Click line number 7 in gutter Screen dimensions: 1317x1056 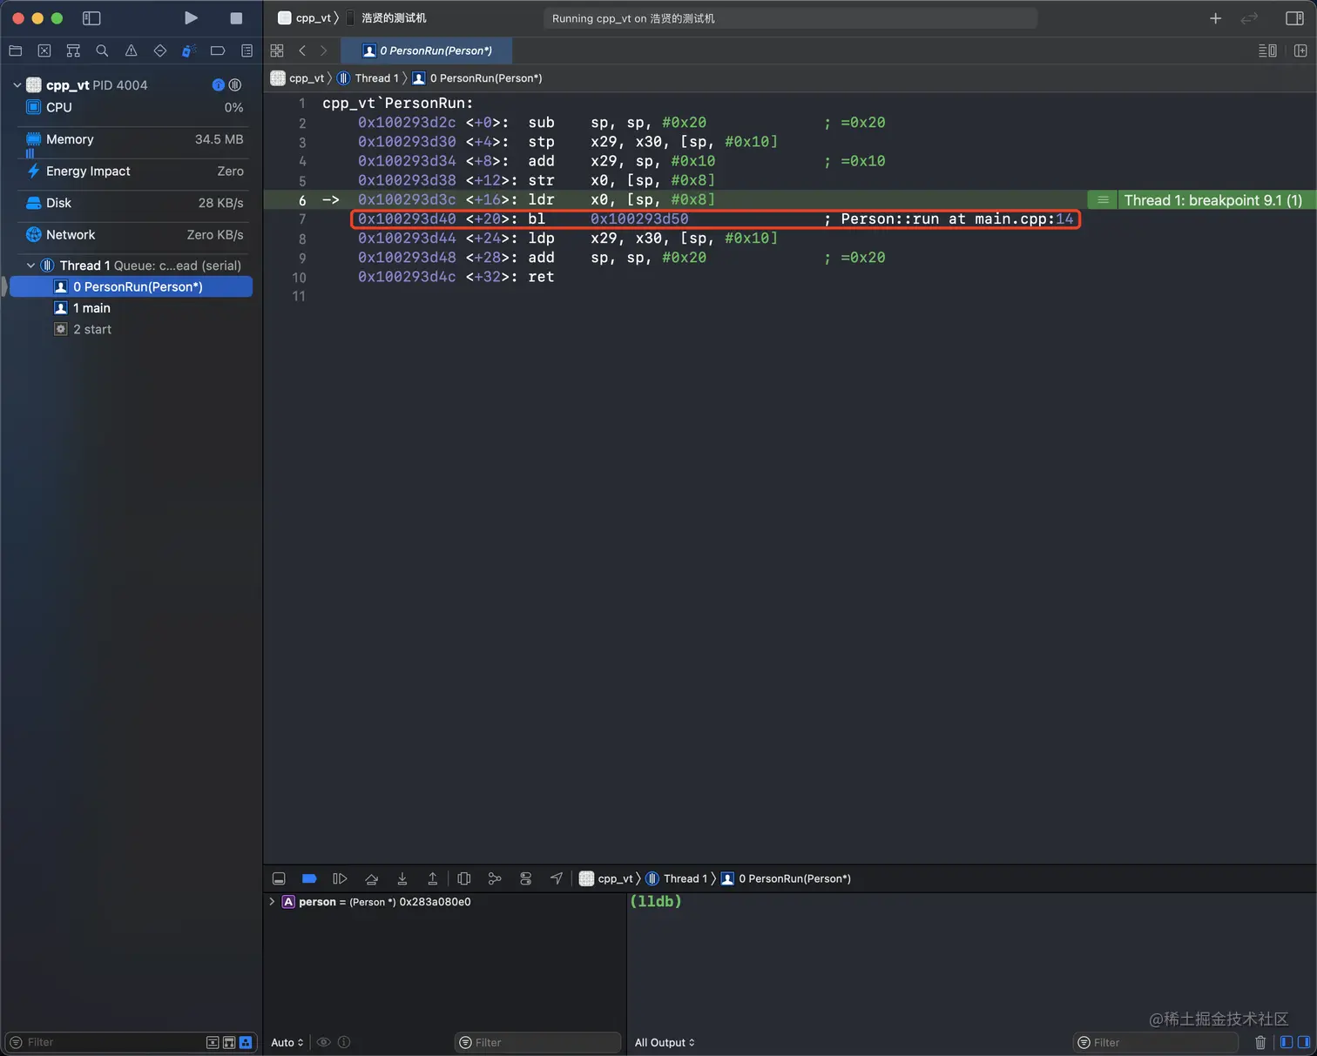[x=302, y=219]
